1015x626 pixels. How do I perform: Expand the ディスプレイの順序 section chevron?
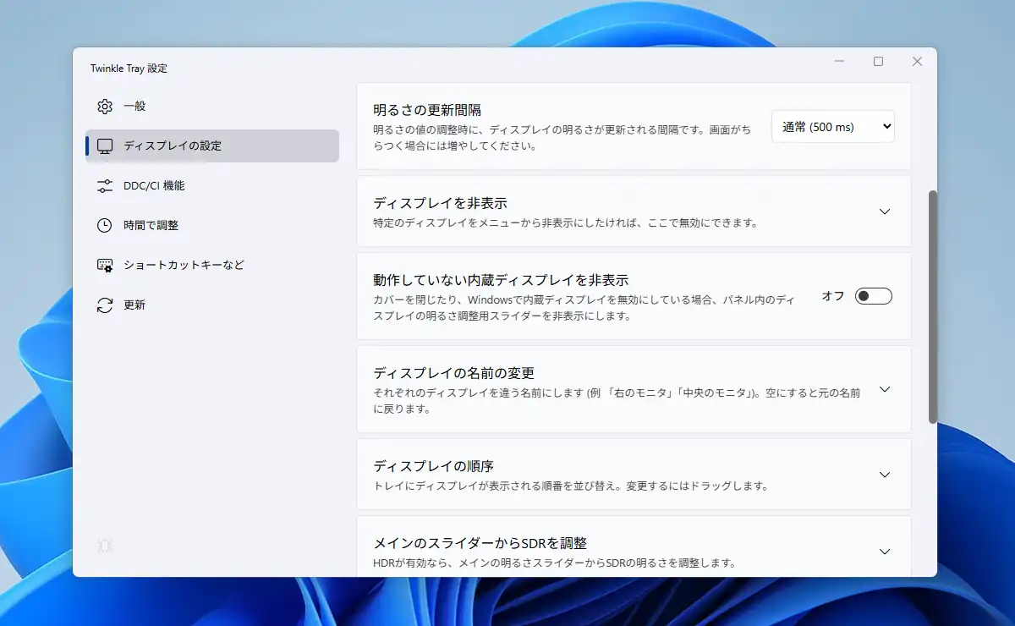(x=885, y=475)
